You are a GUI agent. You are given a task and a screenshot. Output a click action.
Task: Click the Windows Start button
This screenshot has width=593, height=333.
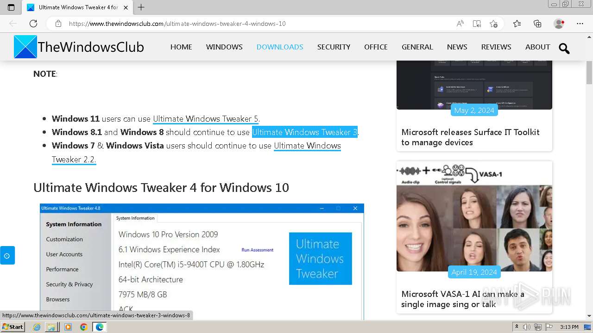tap(13, 327)
